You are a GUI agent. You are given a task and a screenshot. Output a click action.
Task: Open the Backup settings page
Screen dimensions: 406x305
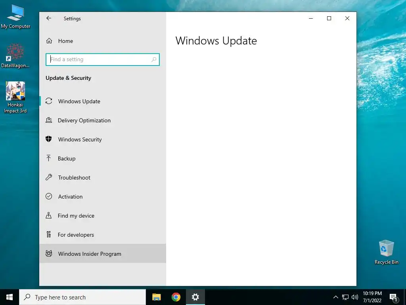coord(103,158)
